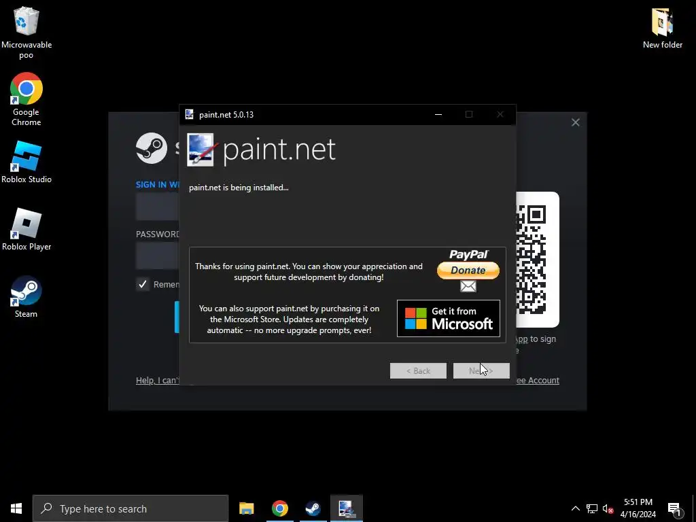Click "paint.net is being installed..." text
Screen dimensions: 696x522
pos(239,188)
